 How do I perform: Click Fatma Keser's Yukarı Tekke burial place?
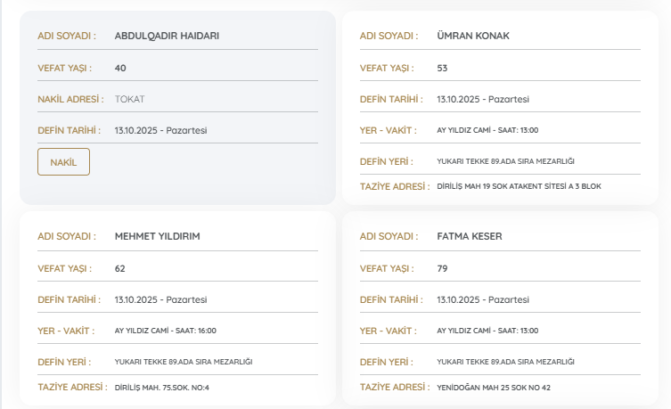(x=505, y=362)
